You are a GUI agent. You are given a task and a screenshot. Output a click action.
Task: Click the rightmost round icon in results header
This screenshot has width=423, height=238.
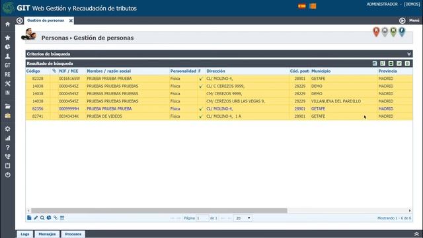pos(407,63)
